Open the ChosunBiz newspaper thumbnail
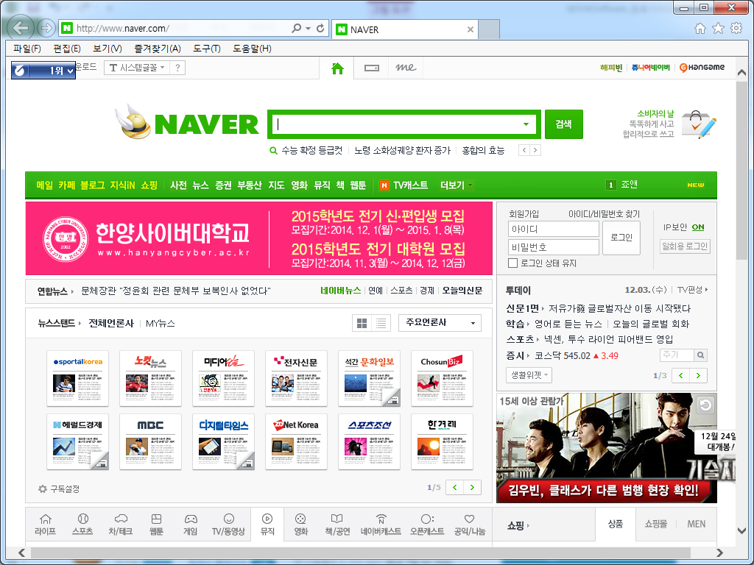This screenshot has width=754, height=565. tap(442, 378)
